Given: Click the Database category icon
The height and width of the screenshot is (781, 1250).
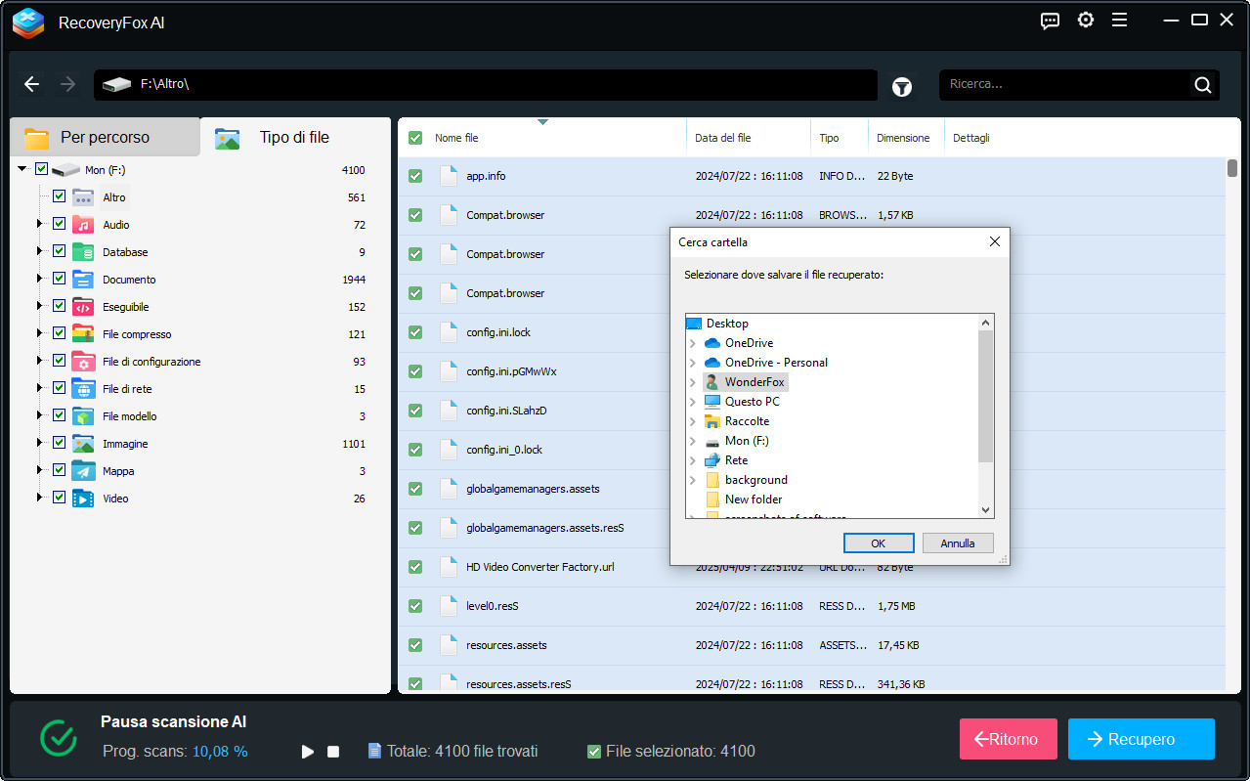Looking at the screenshot, I should (x=83, y=252).
